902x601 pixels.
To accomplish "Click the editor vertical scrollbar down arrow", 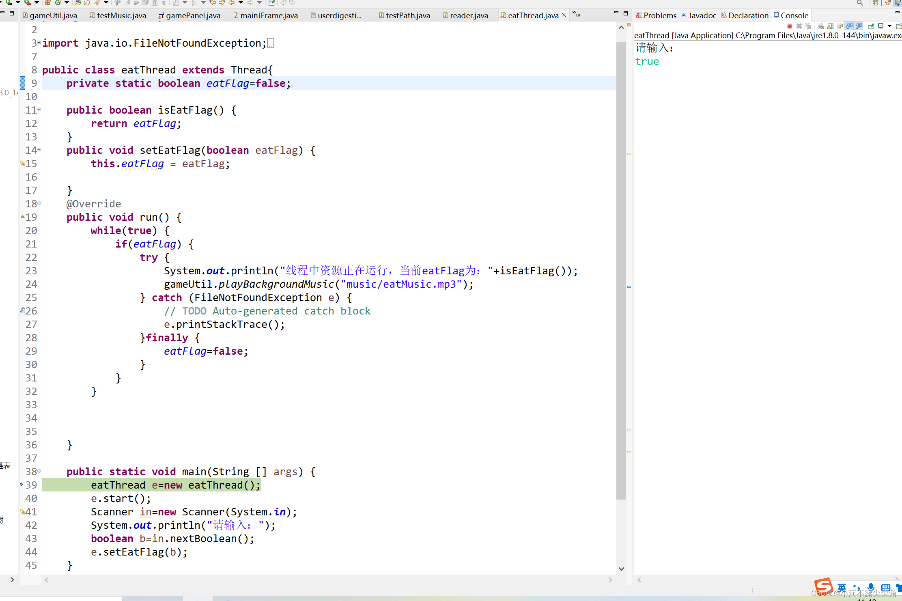I will pyautogui.click(x=621, y=569).
